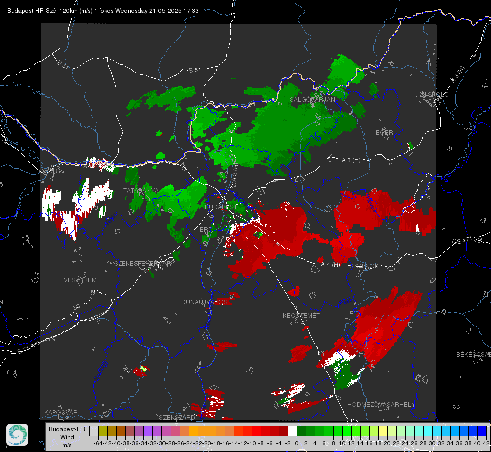Select the SZEKESFEHERVAR city label
Screen dimensions: 491x452
click(x=144, y=264)
